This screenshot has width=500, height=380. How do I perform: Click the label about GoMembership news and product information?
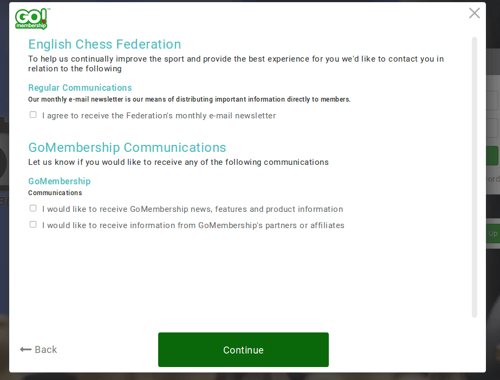pyautogui.click(x=193, y=209)
